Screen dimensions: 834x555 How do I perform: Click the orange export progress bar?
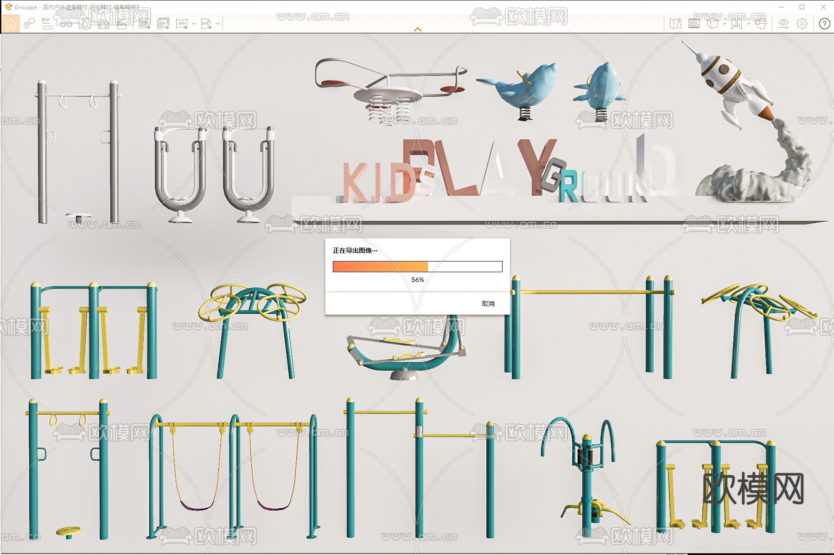point(418,266)
